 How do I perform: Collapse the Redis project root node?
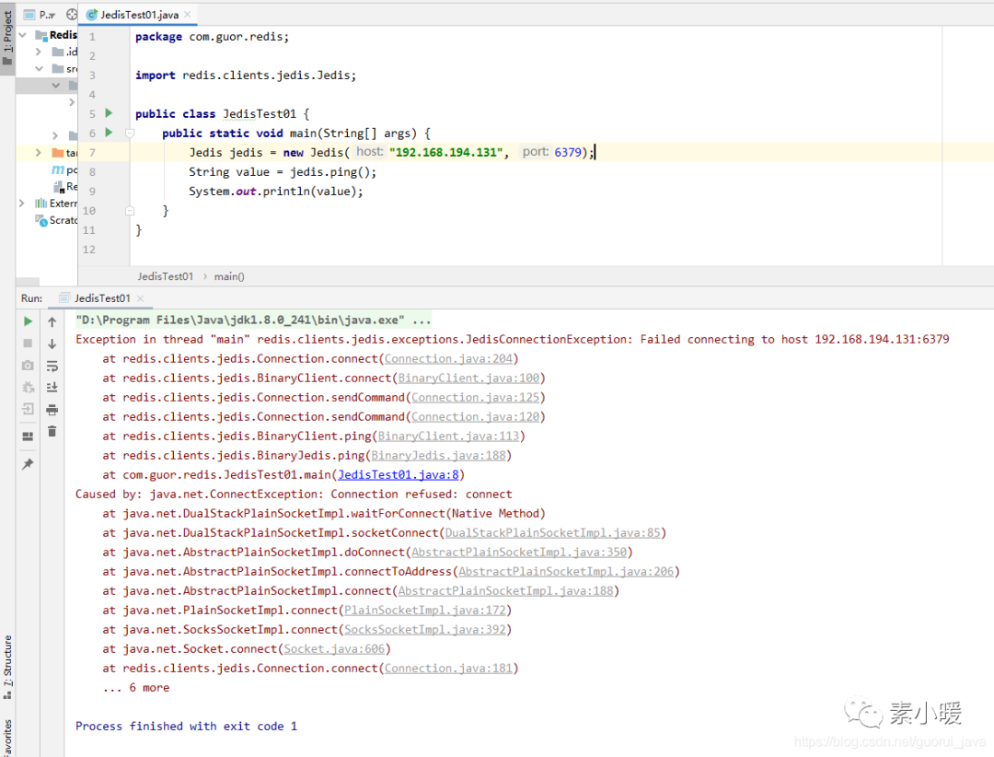[x=23, y=34]
